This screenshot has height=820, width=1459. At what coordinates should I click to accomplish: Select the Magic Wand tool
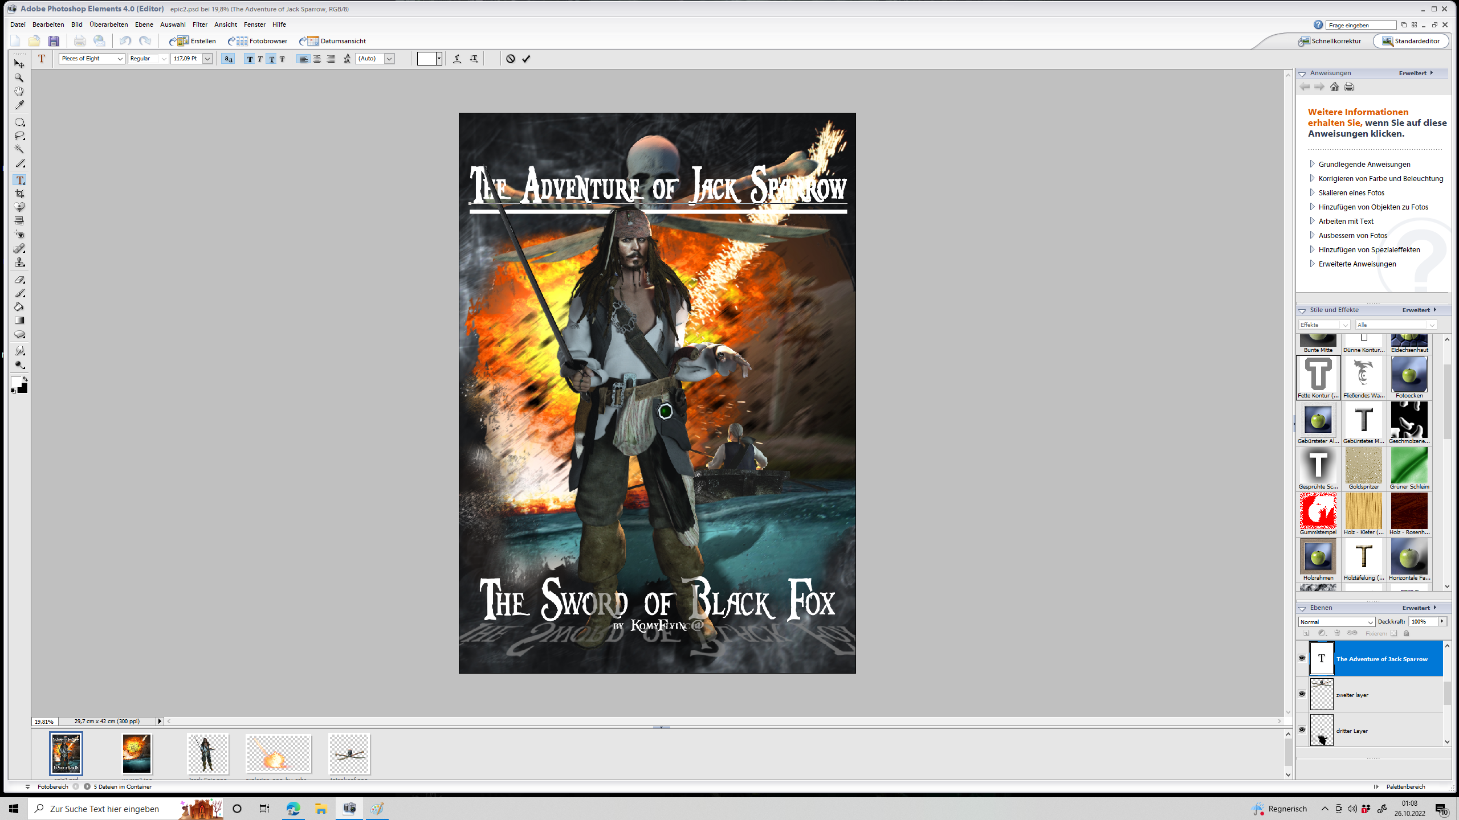(x=19, y=149)
